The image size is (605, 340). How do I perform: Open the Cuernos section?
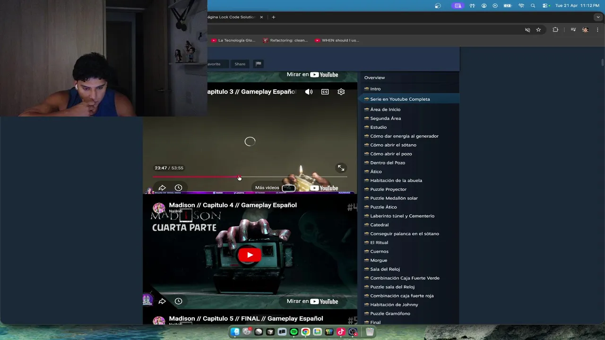click(x=379, y=252)
